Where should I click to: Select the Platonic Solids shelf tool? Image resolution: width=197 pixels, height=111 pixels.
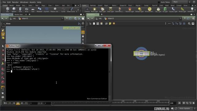tap(55, 10)
